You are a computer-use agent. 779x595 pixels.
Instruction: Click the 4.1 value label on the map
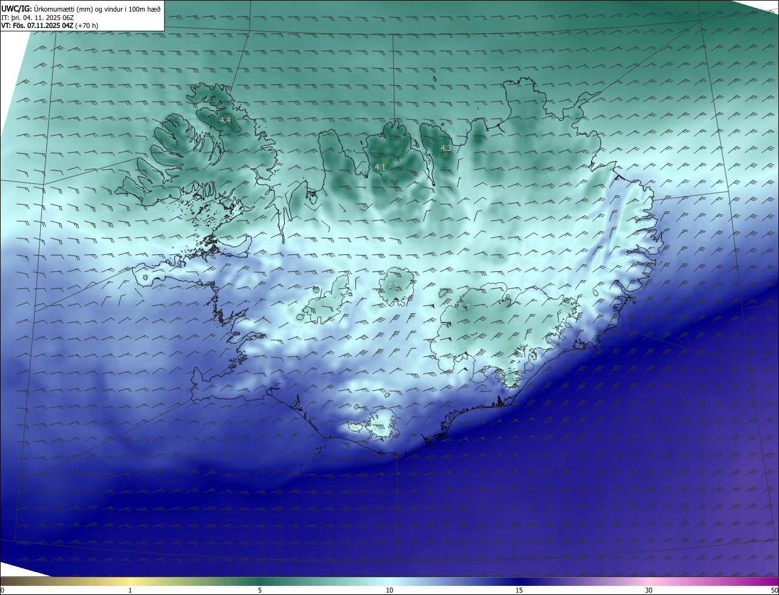click(x=380, y=166)
